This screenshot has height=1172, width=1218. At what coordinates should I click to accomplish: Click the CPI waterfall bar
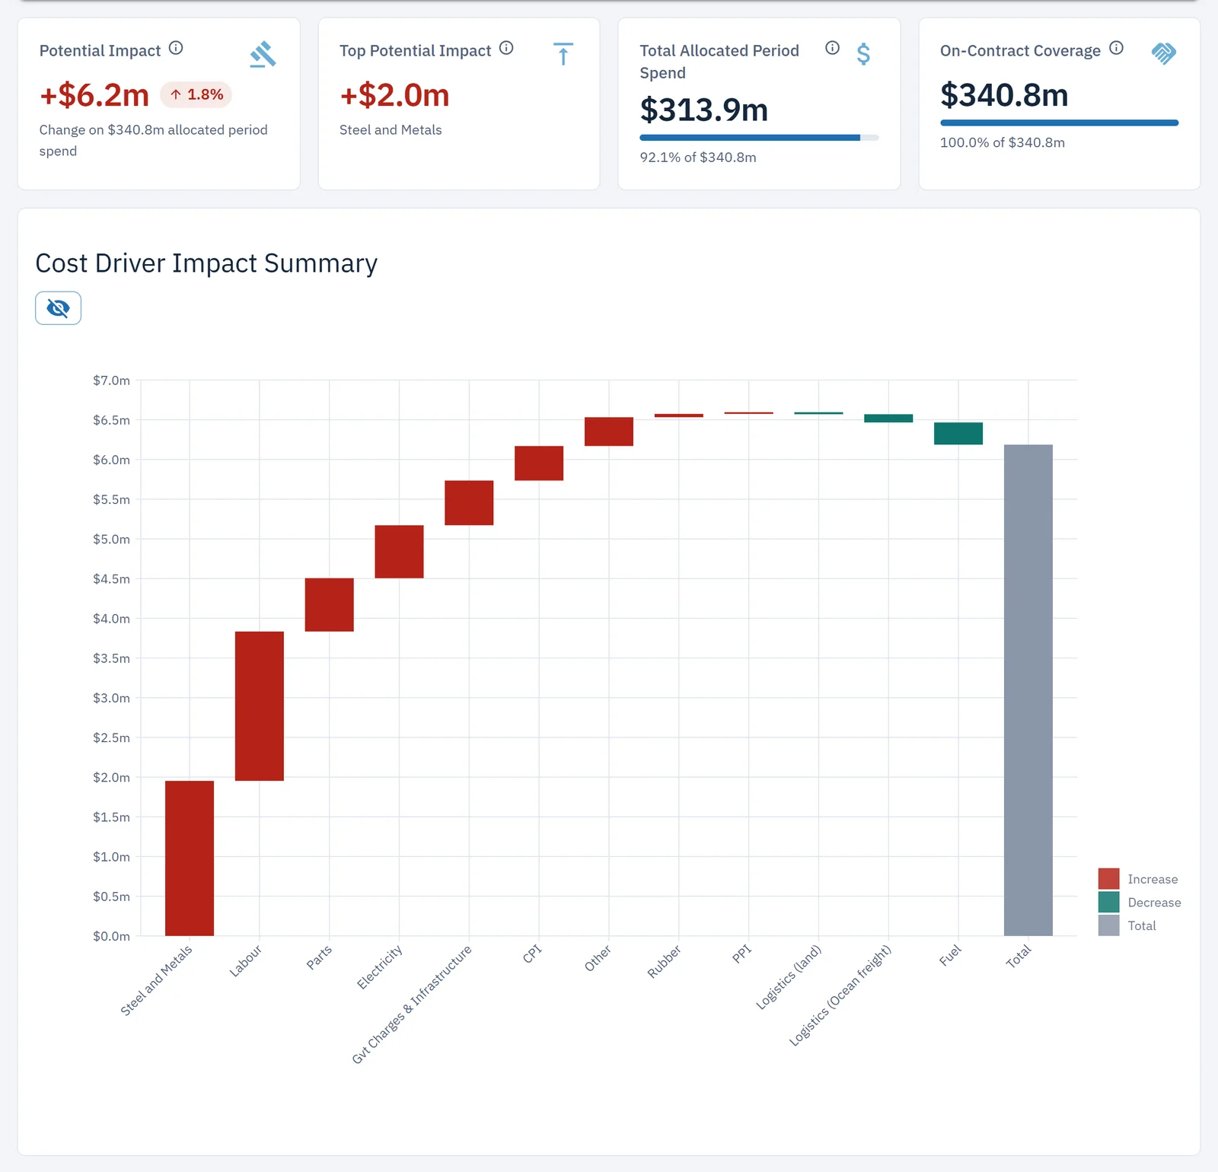point(539,463)
